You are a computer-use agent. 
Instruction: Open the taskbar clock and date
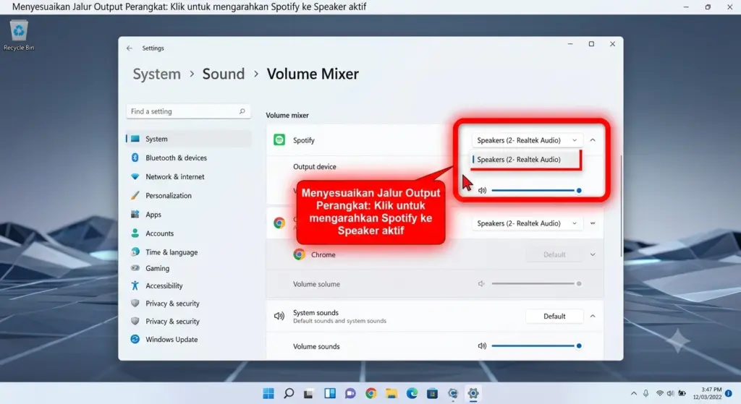click(x=707, y=393)
